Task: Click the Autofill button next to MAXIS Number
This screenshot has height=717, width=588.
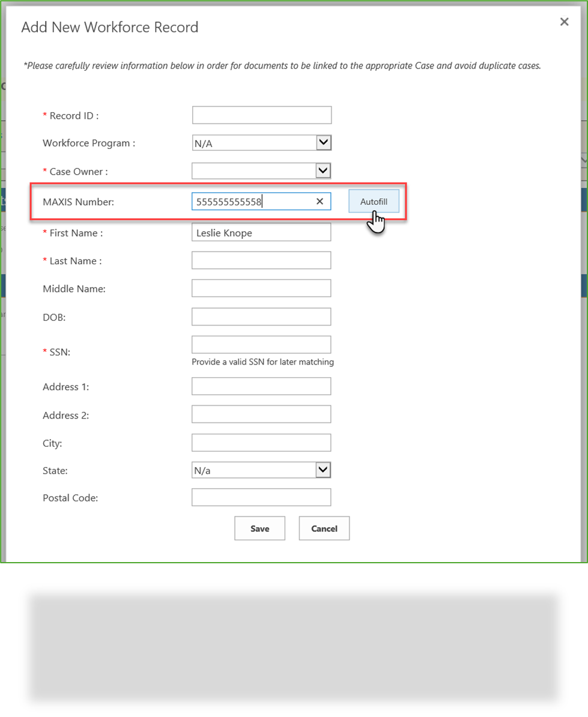Action: pyautogui.click(x=374, y=201)
